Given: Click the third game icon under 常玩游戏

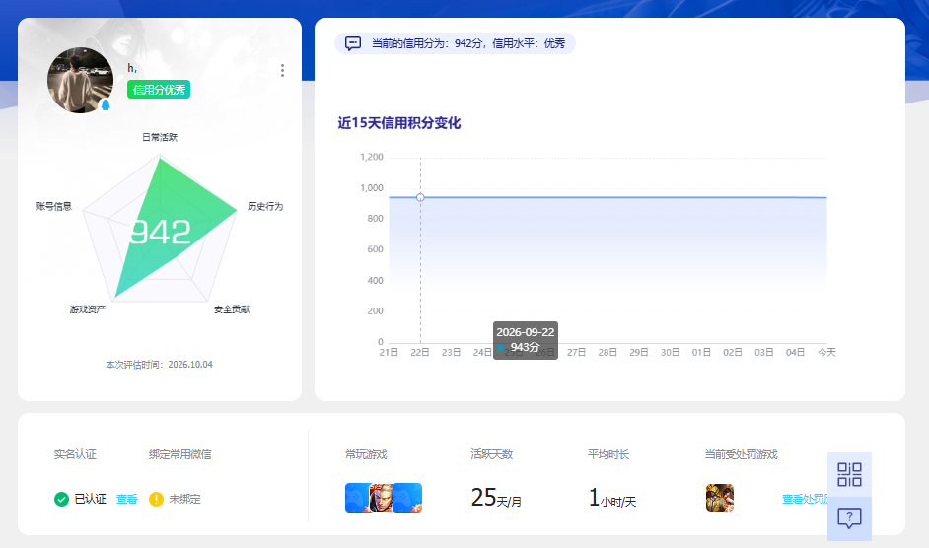Looking at the screenshot, I should 407,498.
